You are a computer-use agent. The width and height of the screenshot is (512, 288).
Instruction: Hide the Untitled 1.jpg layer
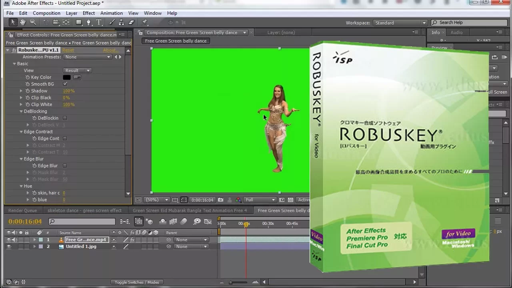pos(9,246)
